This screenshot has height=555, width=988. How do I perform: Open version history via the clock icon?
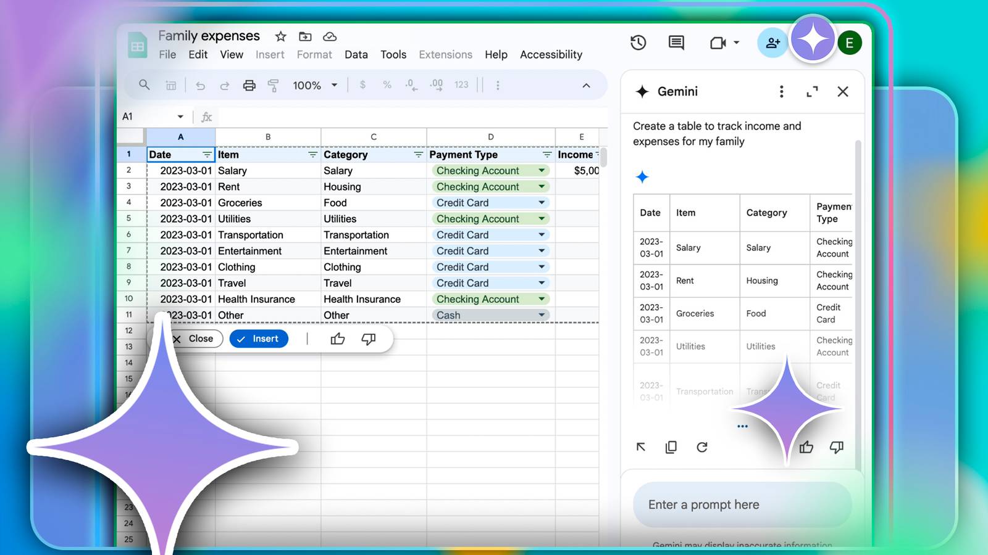coord(638,43)
